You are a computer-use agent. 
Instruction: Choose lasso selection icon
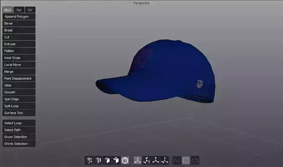pos(195,160)
